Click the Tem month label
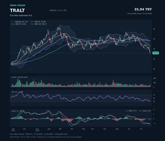165x141 pixels. [105, 129]
